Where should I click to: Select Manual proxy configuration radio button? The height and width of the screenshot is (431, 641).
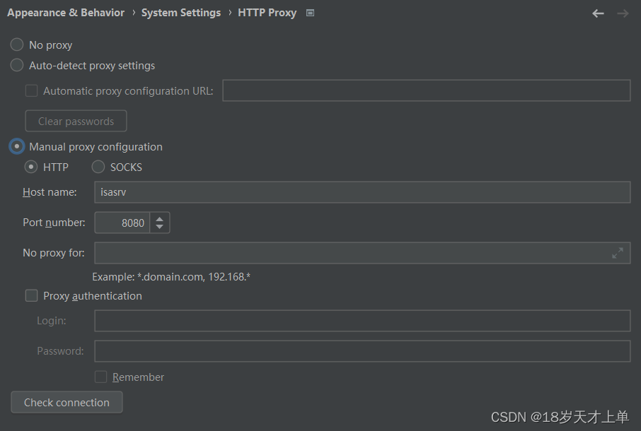17,146
